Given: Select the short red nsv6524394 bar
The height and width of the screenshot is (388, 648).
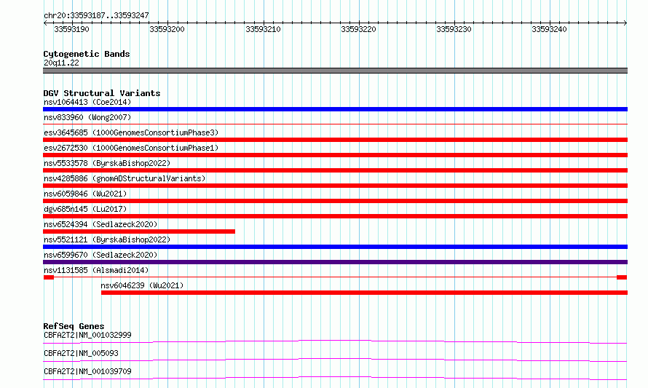Looking at the screenshot, I should 139,231.
